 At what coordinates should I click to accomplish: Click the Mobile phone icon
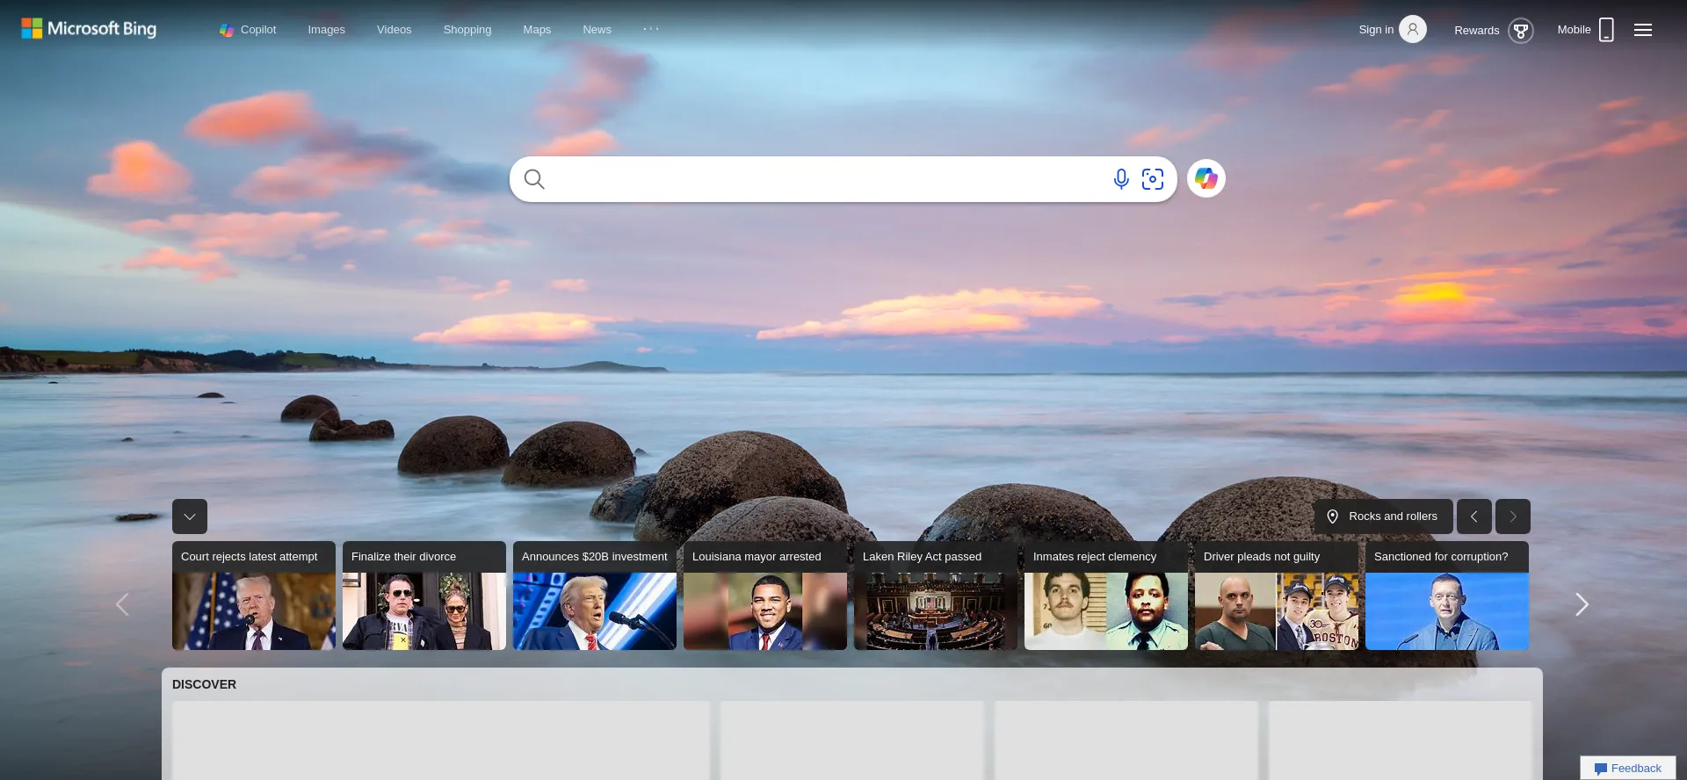tap(1606, 30)
